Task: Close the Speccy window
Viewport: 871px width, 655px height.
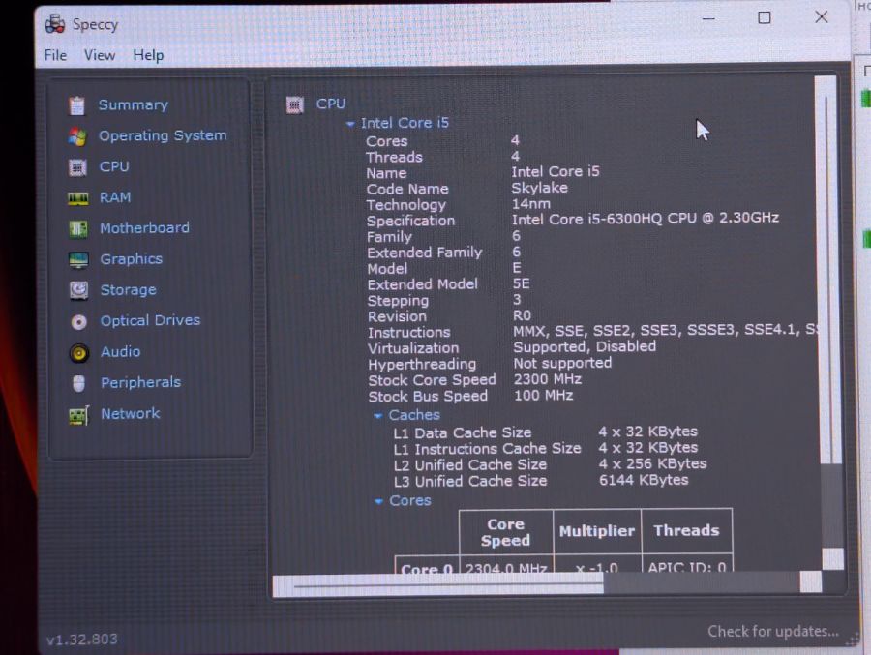Action: point(822,17)
